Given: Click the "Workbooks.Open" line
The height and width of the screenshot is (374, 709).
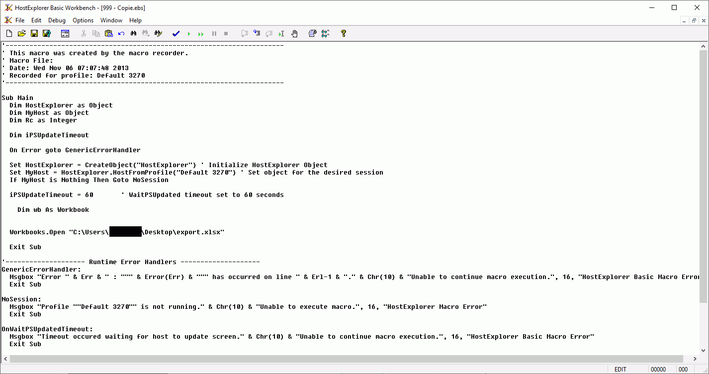Looking at the screenshot, I should (x=117, y=232).
